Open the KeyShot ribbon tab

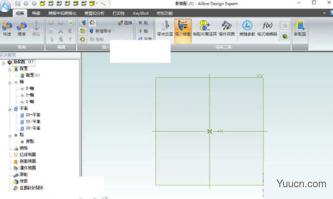click(140, 13)
